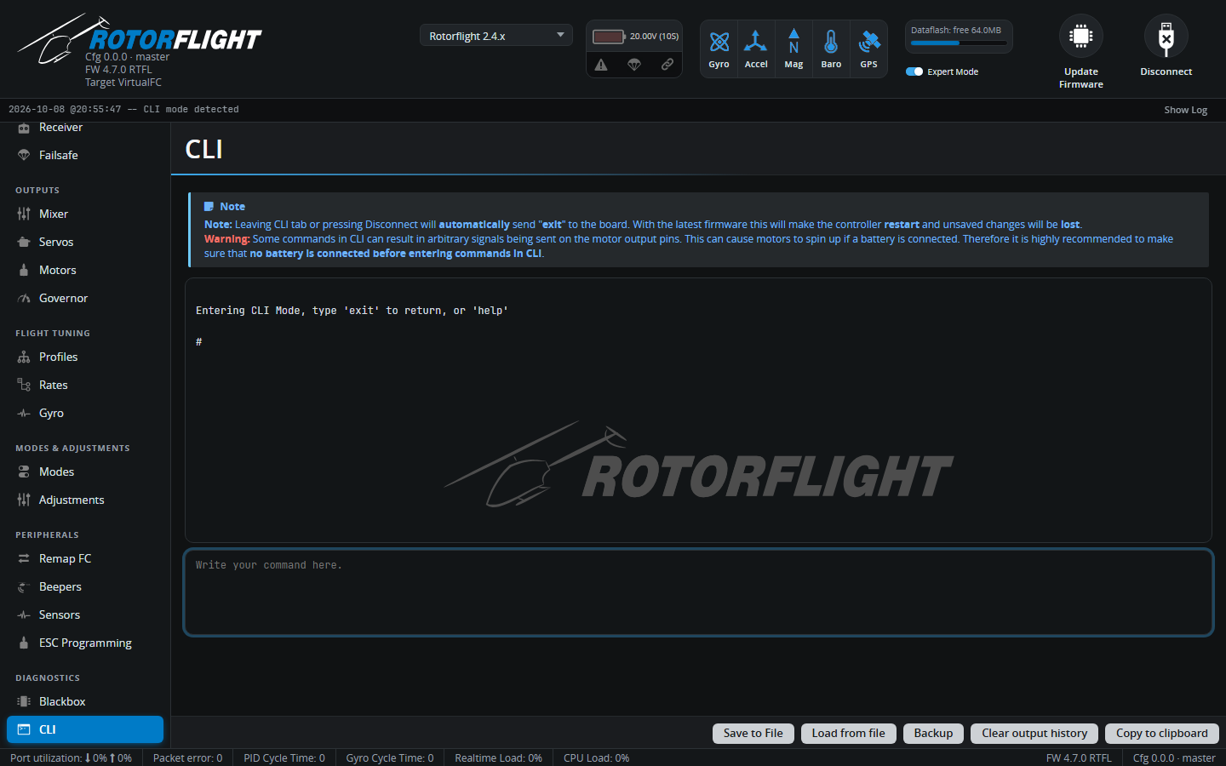
Task: Open the Gyro tuning tab
Action: click(x=85, y=413)
